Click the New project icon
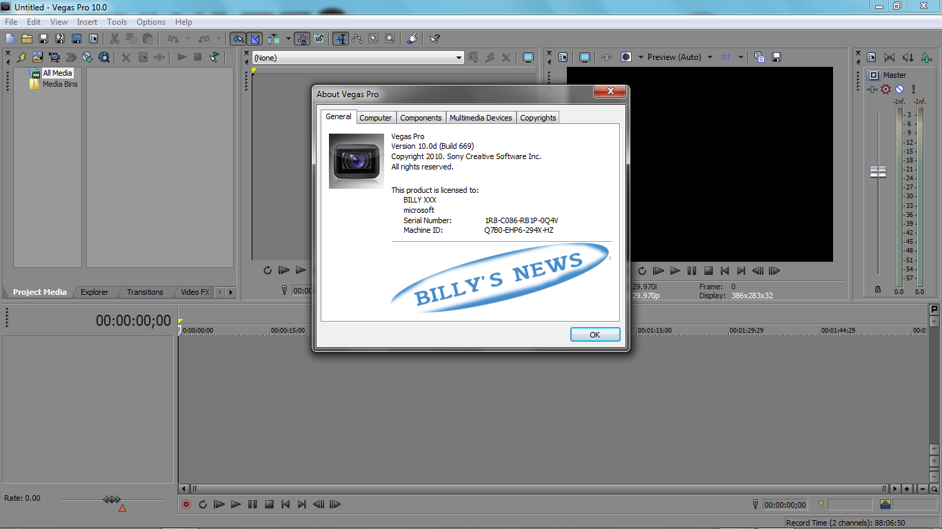Screen dimensions: 942x529 tap(10, 39)
